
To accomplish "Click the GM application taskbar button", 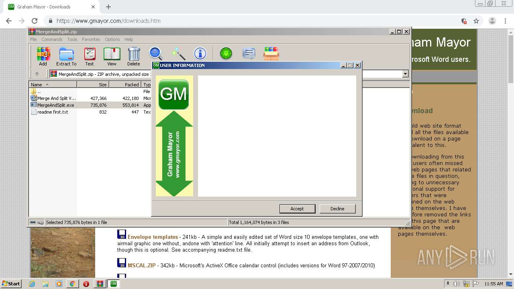I will [x=114, y=284].
